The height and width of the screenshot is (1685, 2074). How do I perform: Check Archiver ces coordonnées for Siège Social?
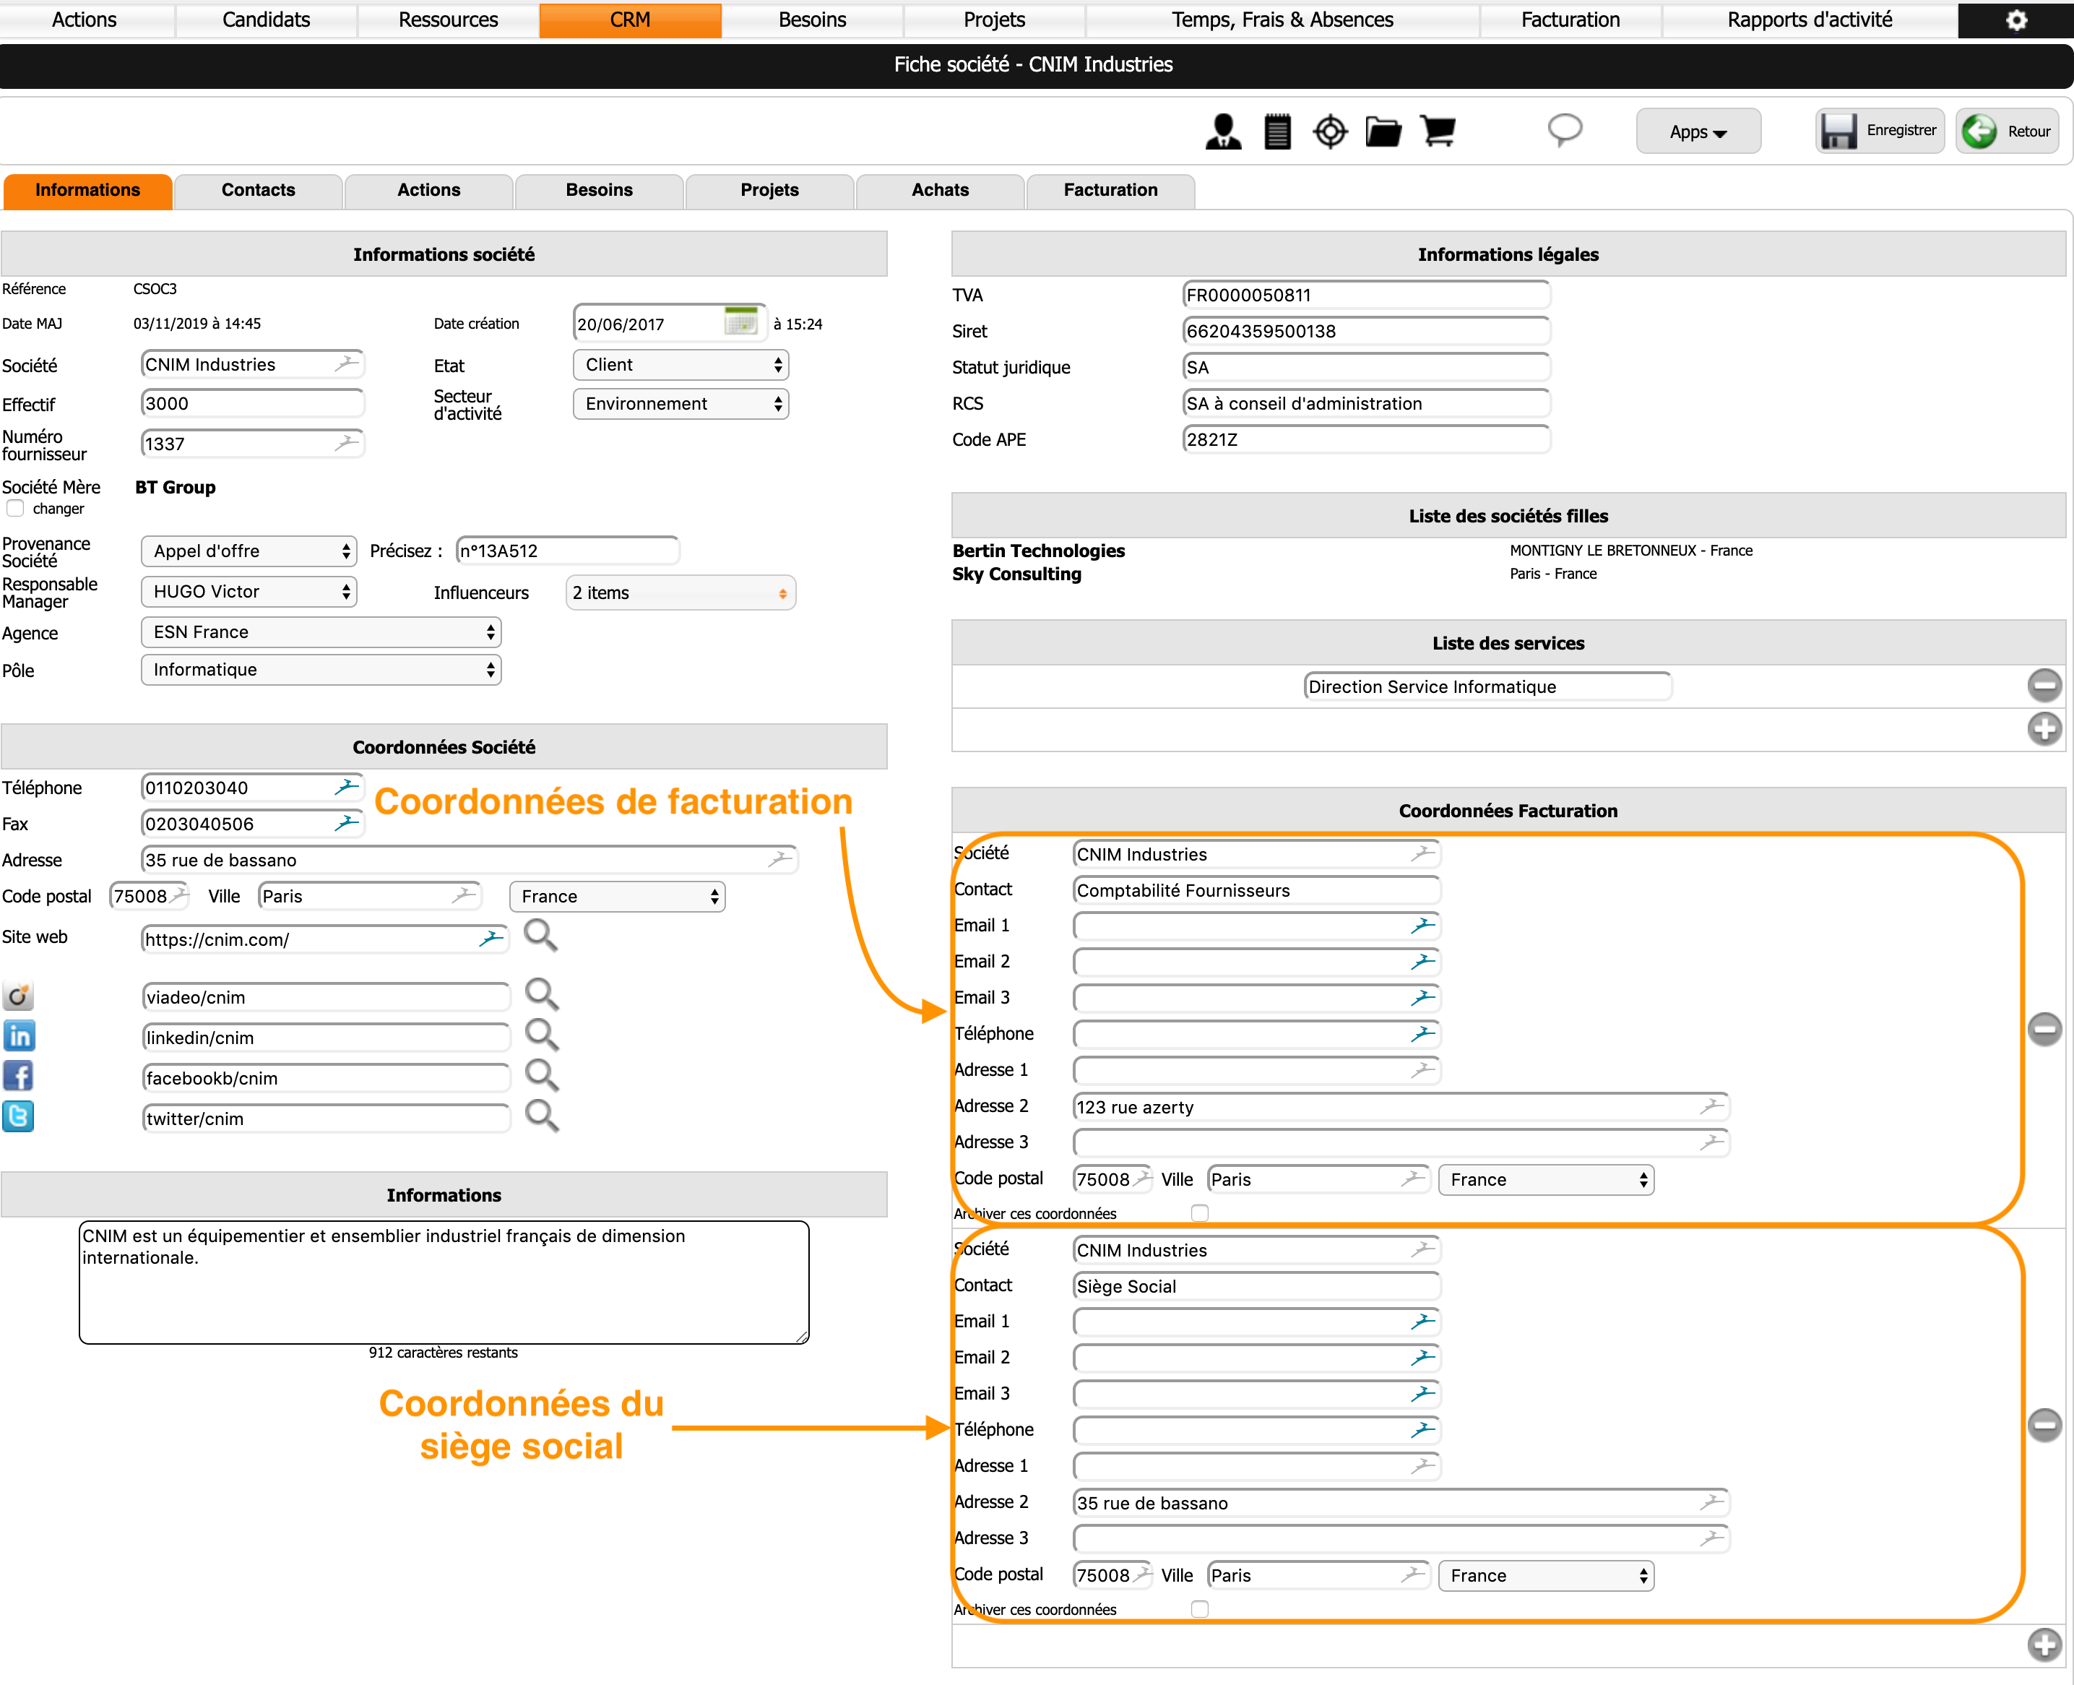[1201, 1609]
